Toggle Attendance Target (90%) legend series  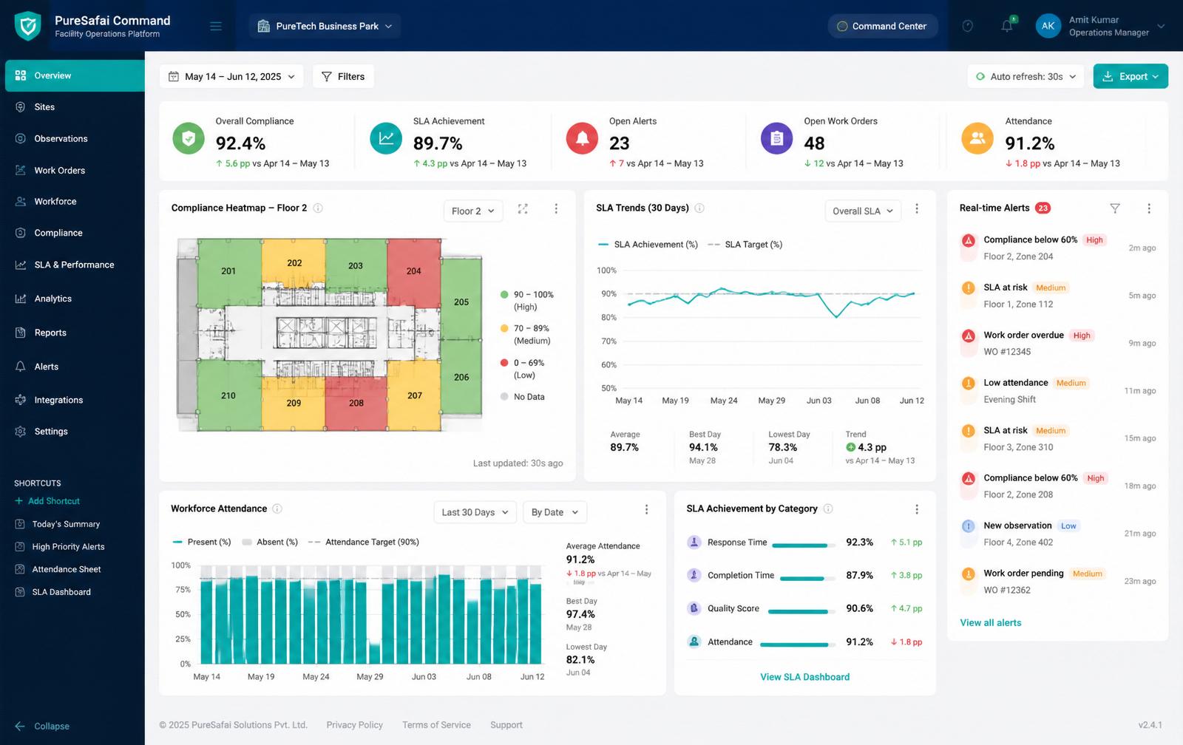click(363, 542)
